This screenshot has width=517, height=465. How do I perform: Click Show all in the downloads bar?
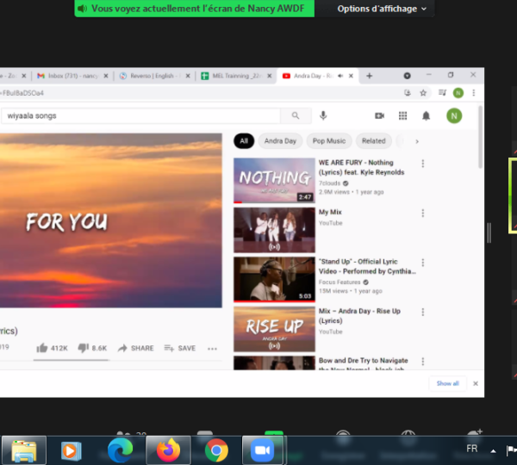click(448, 383)
